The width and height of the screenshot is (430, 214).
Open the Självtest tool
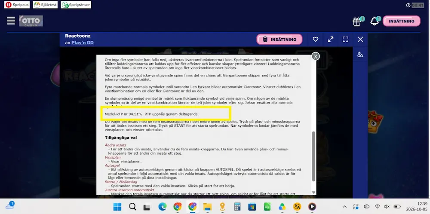pos(45,5)
